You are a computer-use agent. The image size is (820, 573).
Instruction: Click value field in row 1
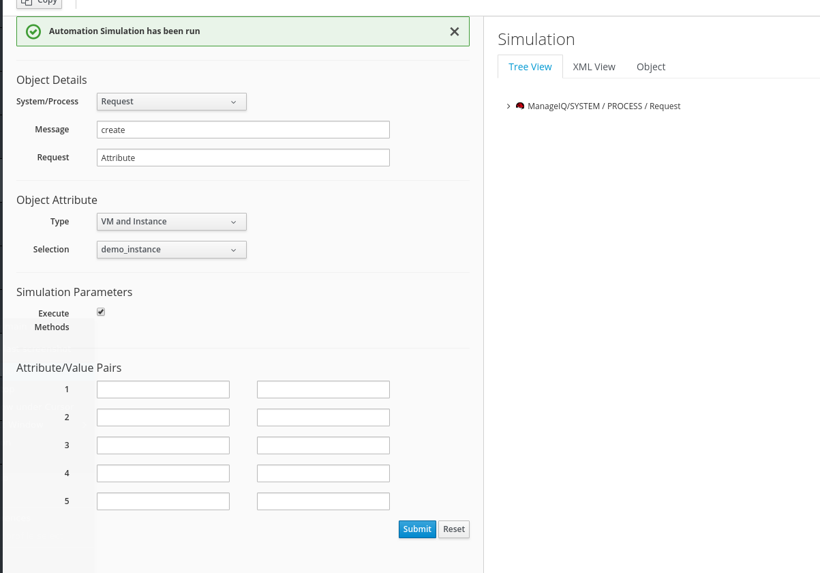(323, 389)
